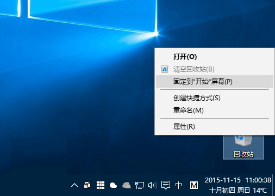Open the volume speaker icon

tap(152, 185)
